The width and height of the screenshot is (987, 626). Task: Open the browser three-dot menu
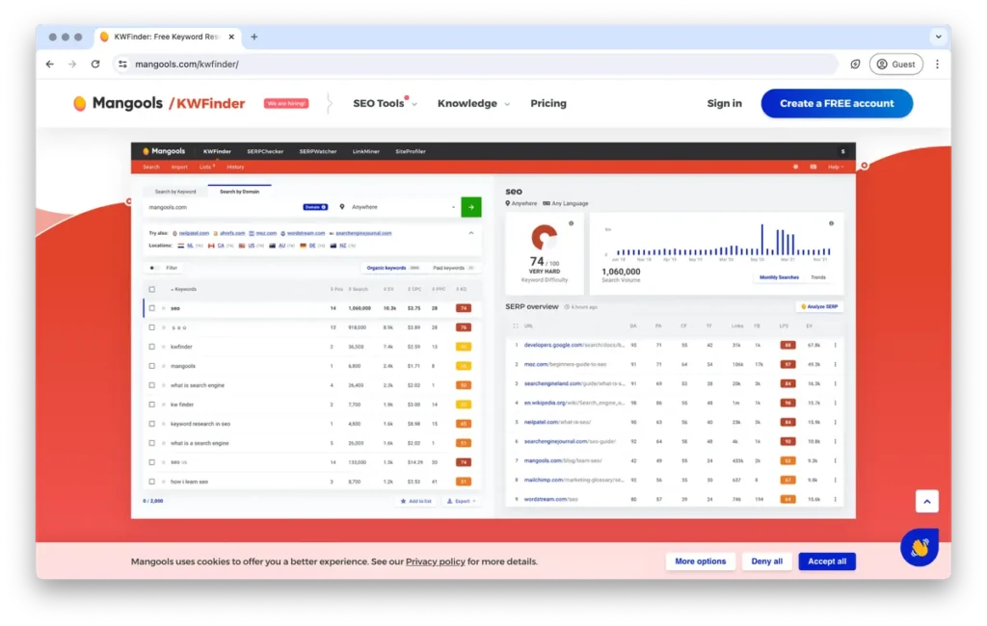[x=937, y=65]
